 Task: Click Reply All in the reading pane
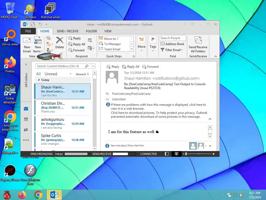pyautogui.click(x=131, y=67)
